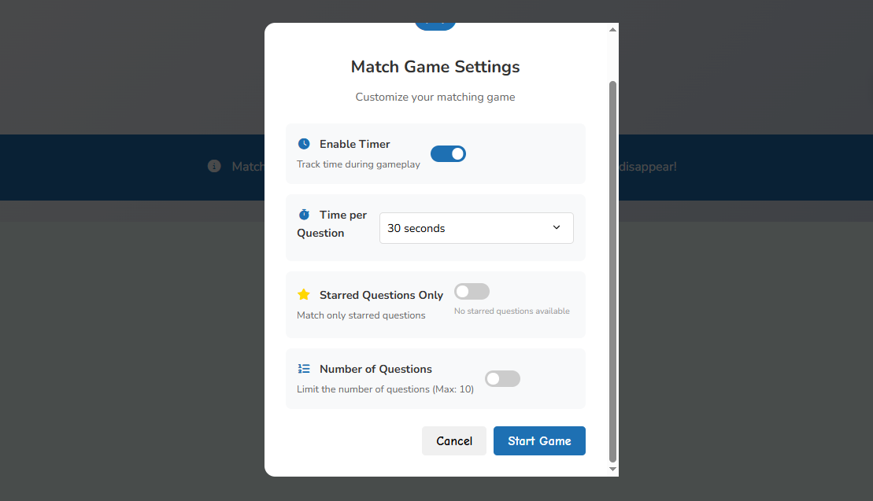873x501 pixels.
Task: Click the scroll-down arrow at the scrollbar bottom
Action: [612, 469]
